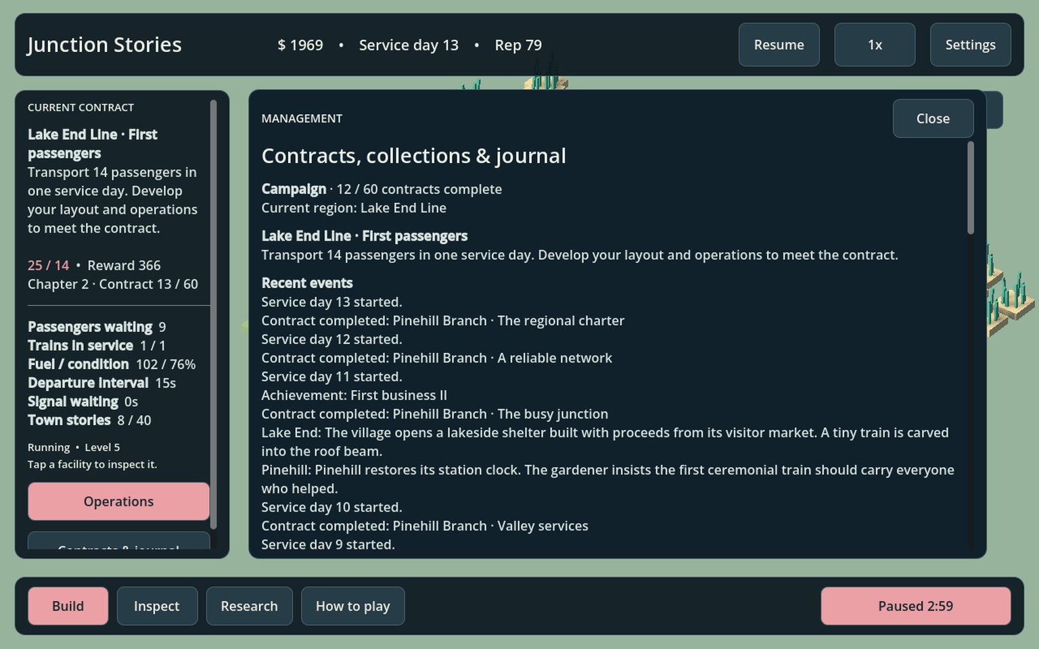
Task: Click the 'Signal waiting 0s' stat
Action: (83, 402)
